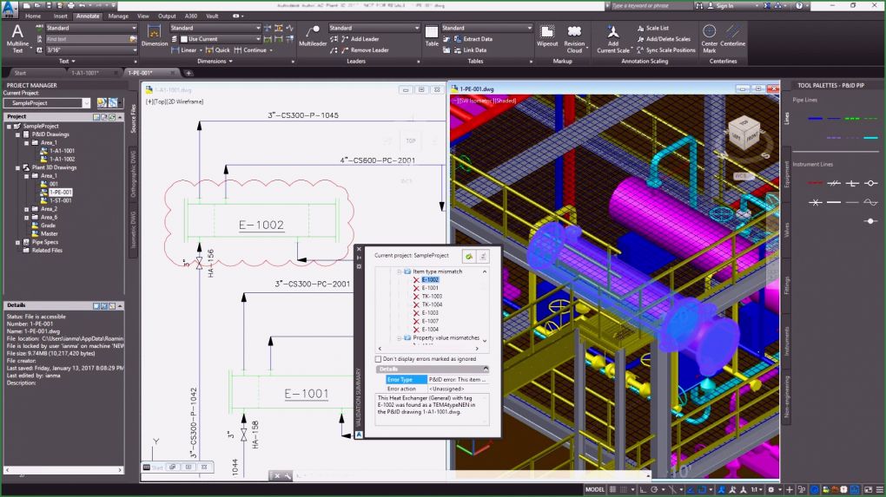
Task: Choose the Wipeout tool
Action: click(547, 36)
